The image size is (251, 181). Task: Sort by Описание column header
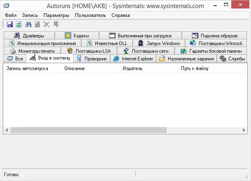tap(91, 68)
